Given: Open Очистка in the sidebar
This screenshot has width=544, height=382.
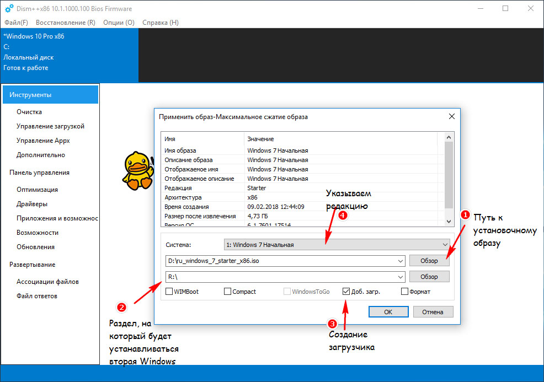Looking at the screenshot, I should (29, 112).
